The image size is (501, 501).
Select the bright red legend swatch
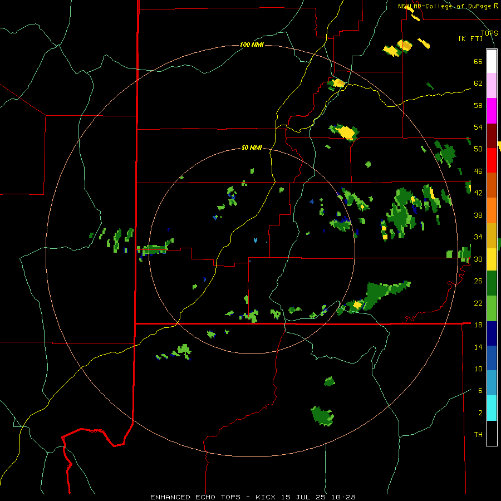492,160
